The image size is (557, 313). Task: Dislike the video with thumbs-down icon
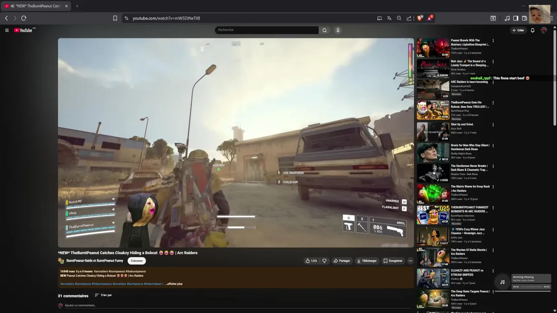[x=324, y=261]
